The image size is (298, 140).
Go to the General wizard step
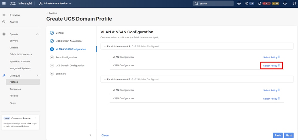coord(60,33)
